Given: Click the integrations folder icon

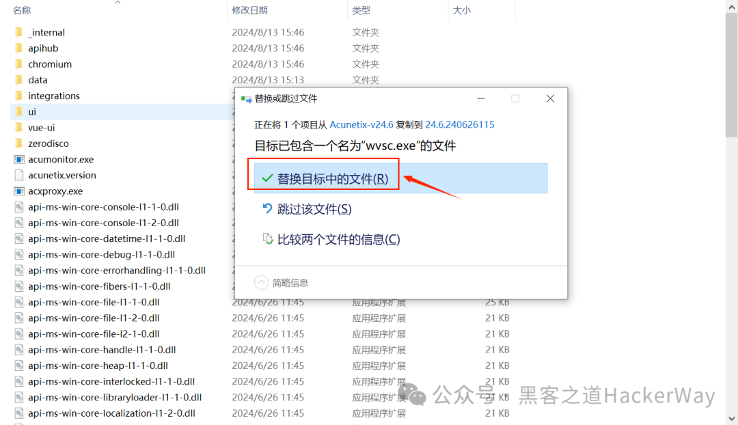Looking at the screenshot, I should (x=19, y=96).
